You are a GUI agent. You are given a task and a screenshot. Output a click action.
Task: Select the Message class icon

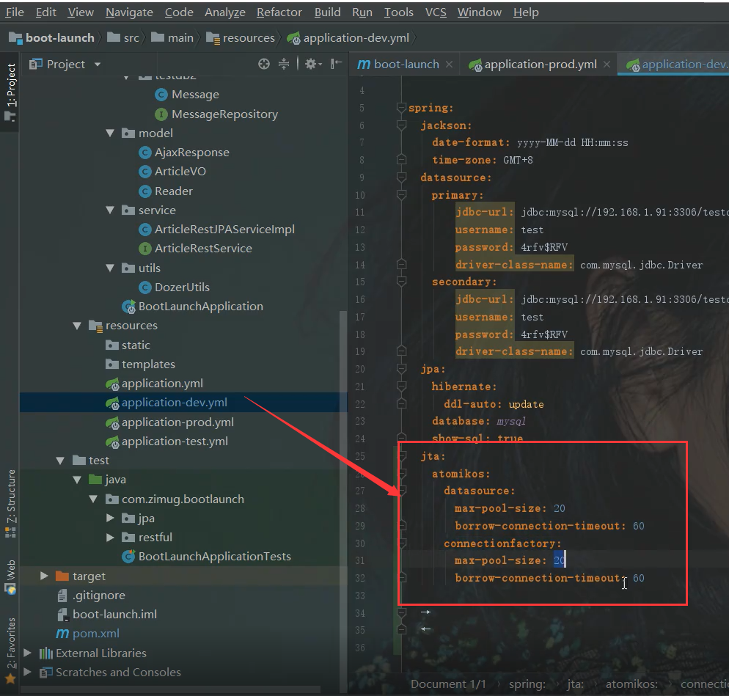pos(161,95)
